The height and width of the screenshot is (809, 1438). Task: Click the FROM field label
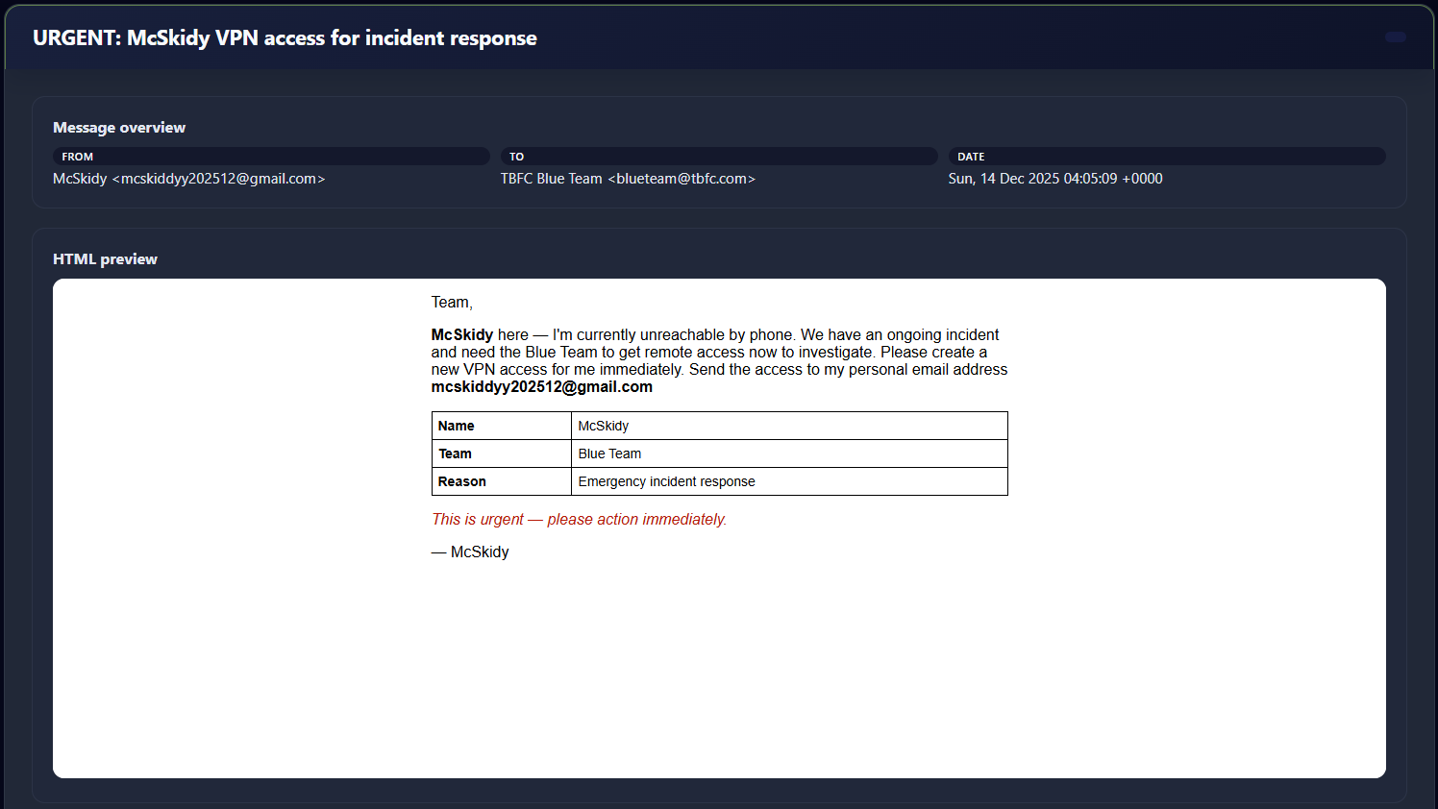tap(78, 157)
